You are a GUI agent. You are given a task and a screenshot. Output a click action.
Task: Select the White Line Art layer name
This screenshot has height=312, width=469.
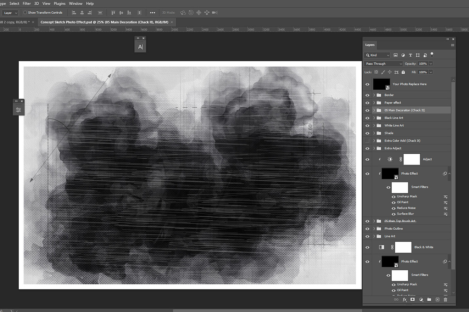(x=394, y=126)
